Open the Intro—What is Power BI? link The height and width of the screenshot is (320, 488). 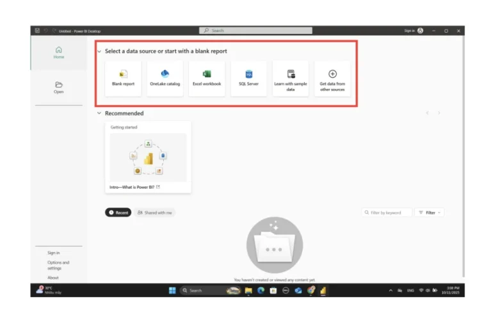point(134,187)
